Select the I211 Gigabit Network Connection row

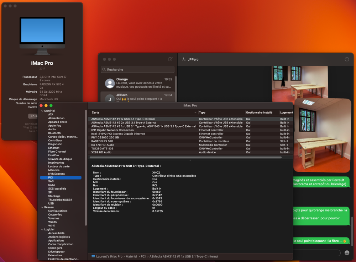[190, 130]
